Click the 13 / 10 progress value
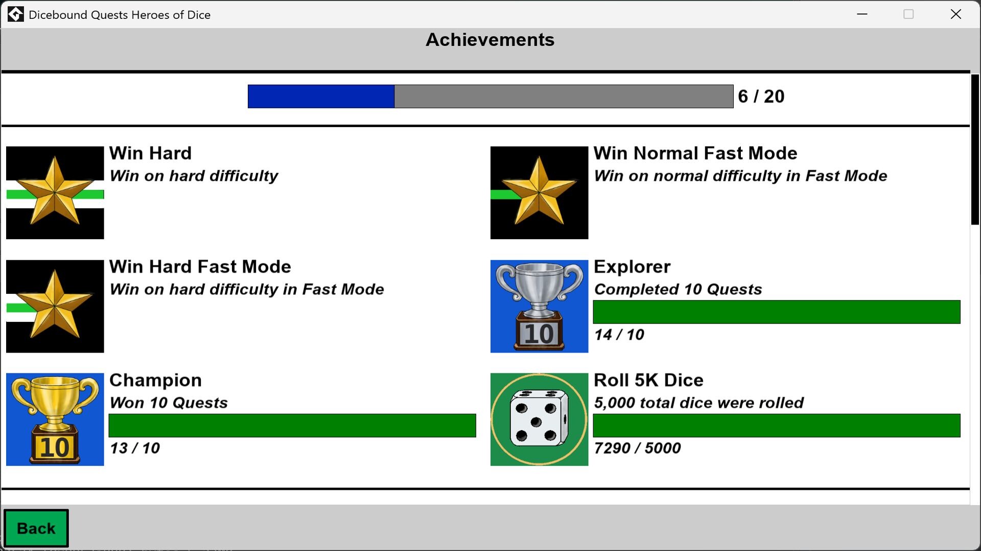 (x=134, y=448)
